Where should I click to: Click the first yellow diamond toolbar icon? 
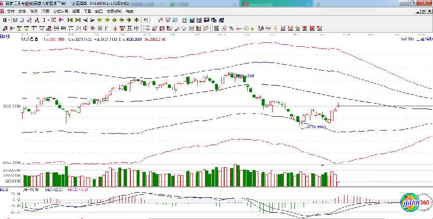(x=100, y=20)
